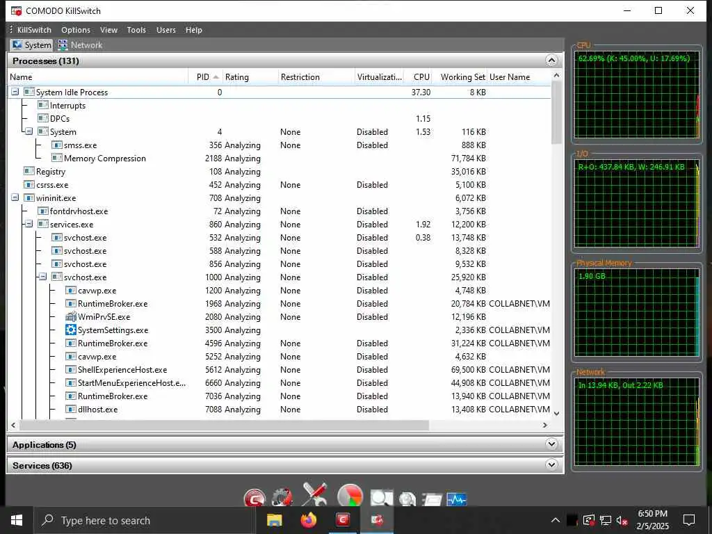Click the network tray icon
The image size is (712, 534).
pyautogui.click(x=606, y=521)
